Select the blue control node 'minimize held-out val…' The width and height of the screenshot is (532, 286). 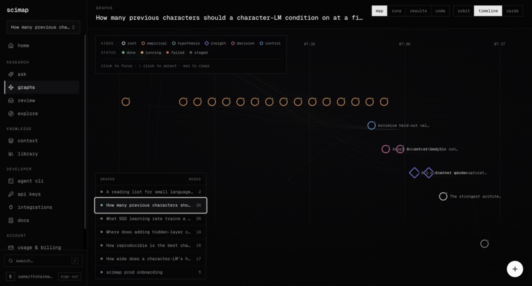pos(372,125)
